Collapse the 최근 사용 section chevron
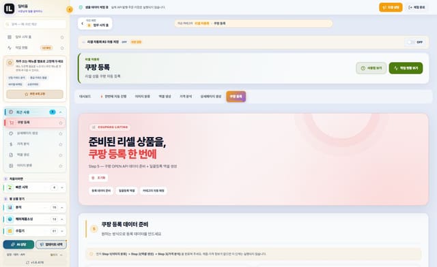Screen dimensions: 437x267 61,112
